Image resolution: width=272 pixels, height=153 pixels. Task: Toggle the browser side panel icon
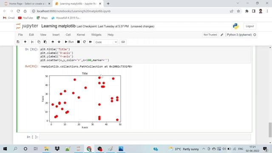(x=254, y=11)
